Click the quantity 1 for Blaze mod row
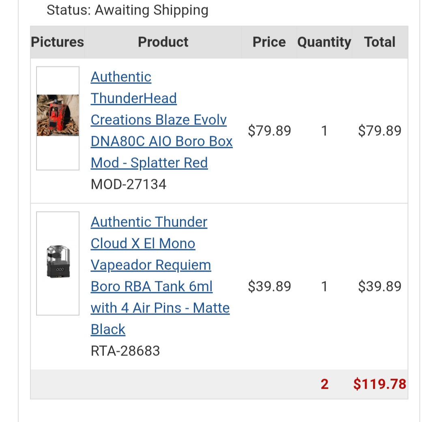The image size is (438, 422). point(324,131)
